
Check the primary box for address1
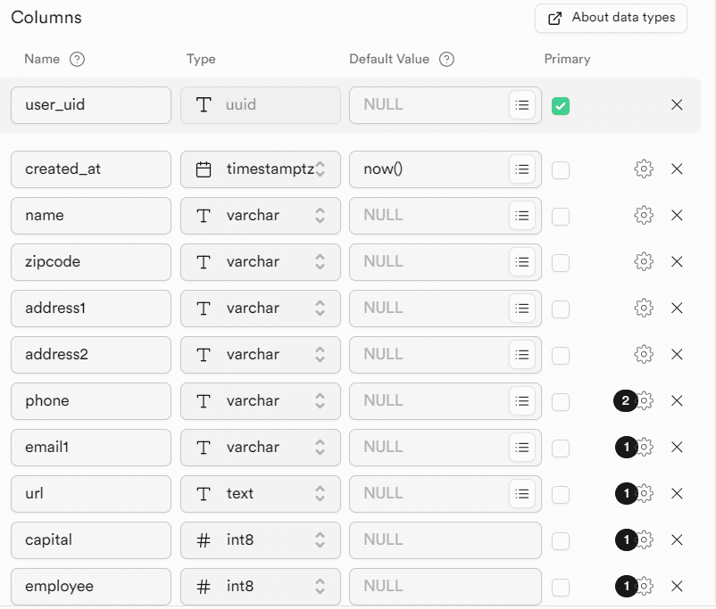[561, 309]
